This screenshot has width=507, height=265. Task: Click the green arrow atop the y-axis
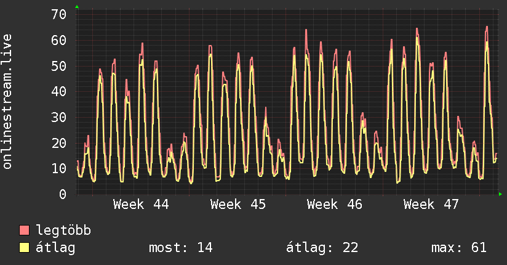click(x=77, y=7)
